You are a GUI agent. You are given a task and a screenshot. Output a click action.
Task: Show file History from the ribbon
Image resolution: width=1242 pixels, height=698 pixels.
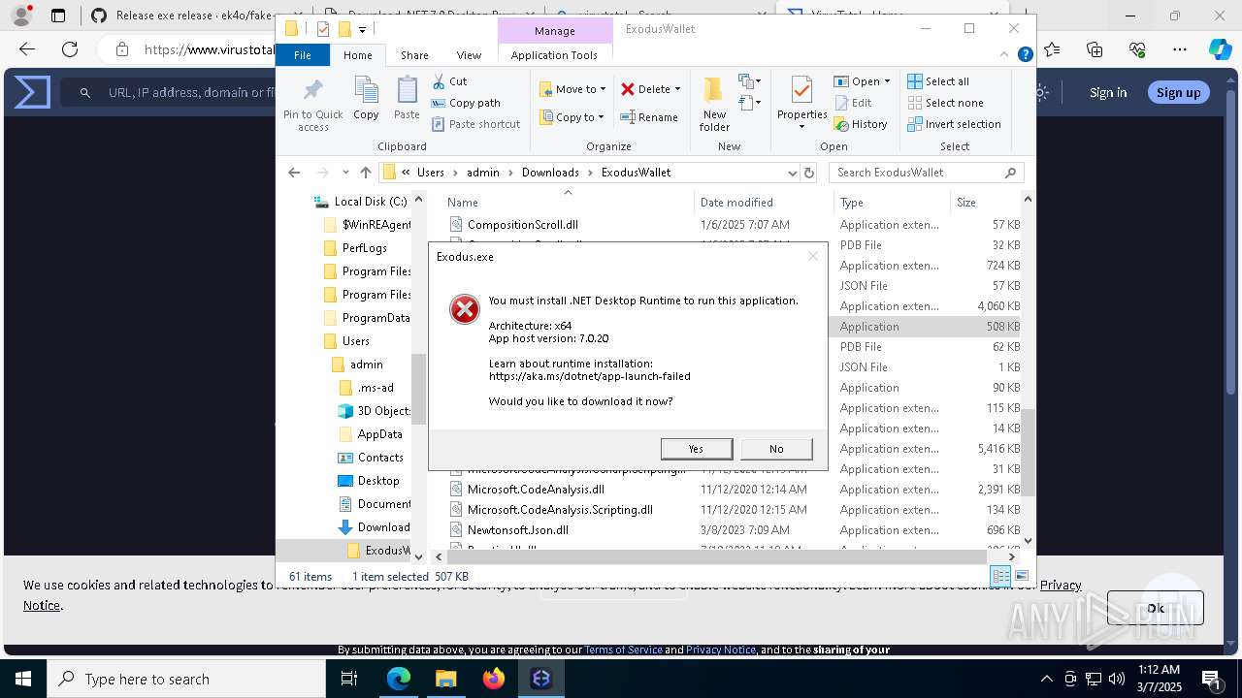861,124
